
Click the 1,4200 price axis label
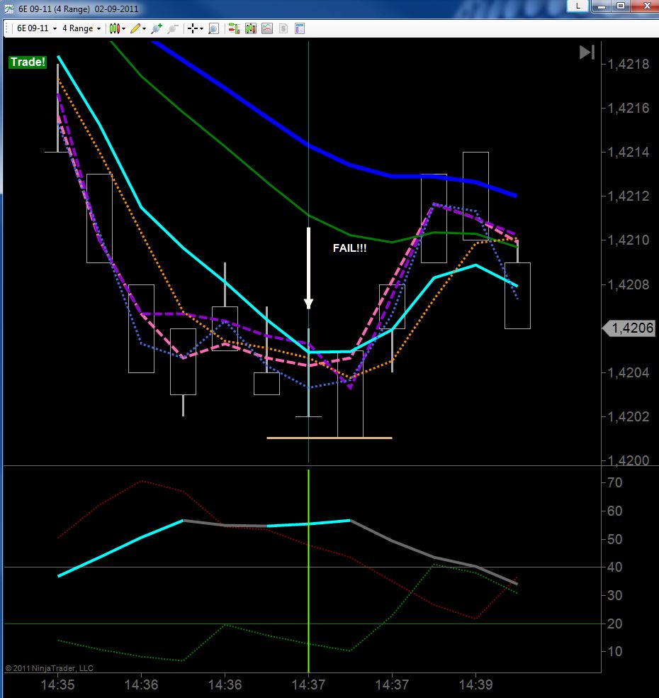(x=628, y=460)
